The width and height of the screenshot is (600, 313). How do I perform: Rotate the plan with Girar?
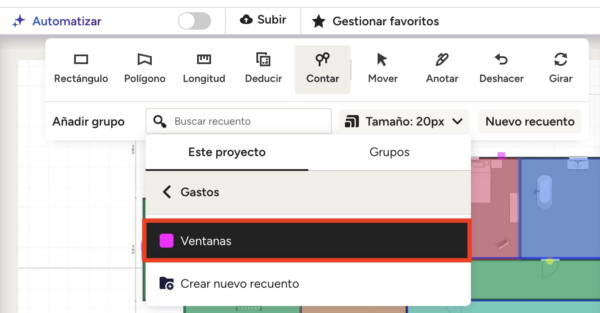point(560,69)
